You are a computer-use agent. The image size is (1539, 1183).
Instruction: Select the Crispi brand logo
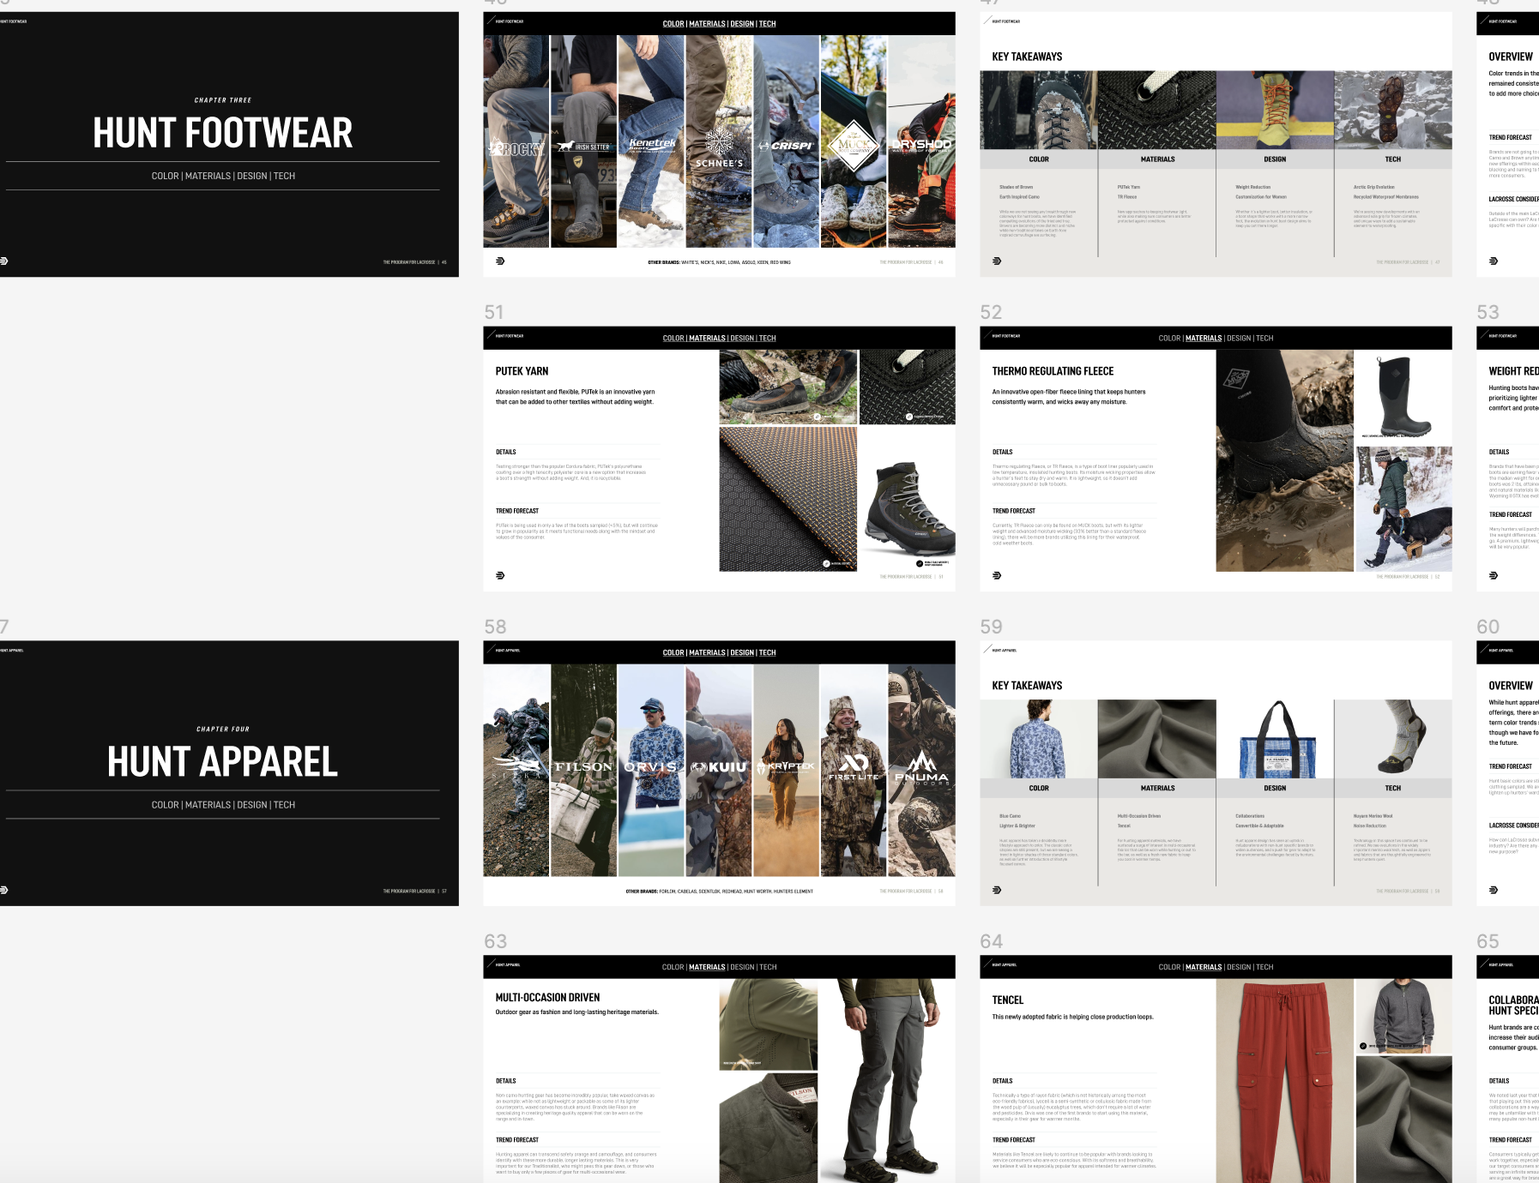(x=787, y=146)
